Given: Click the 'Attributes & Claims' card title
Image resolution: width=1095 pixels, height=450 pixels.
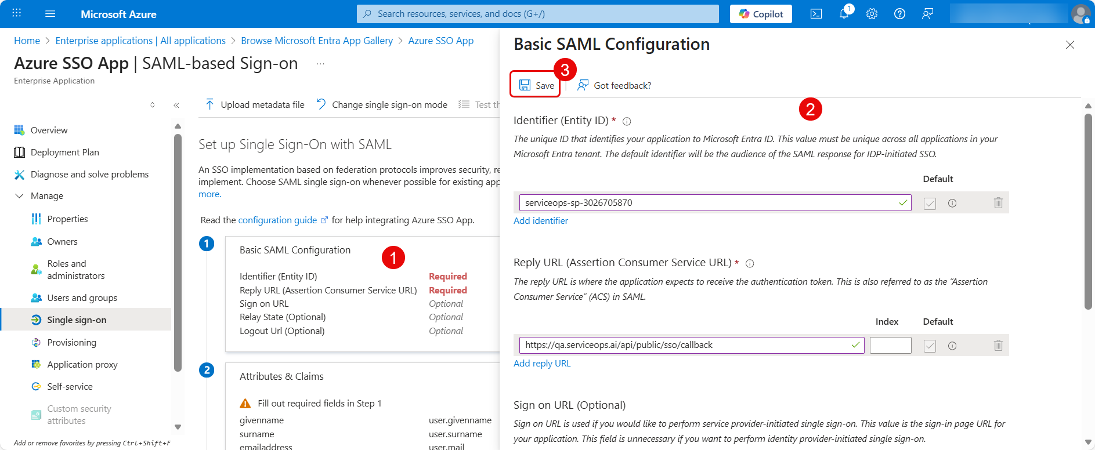Looking at the screenshot, I should pyautogui.click(x=281, y=376).
